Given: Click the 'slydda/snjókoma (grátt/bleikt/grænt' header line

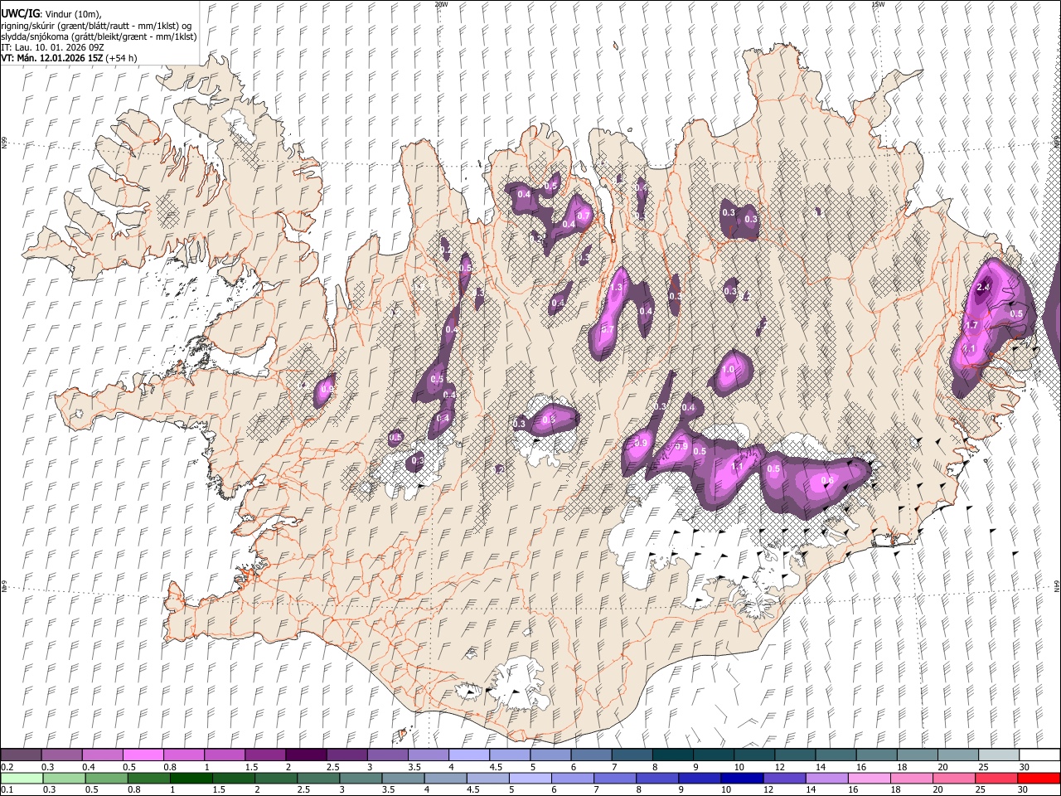Looking at the screenshot, I should 99,36.
